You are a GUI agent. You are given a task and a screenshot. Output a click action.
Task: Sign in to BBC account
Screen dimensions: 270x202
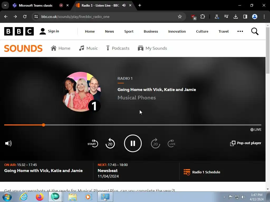[49, 31]
